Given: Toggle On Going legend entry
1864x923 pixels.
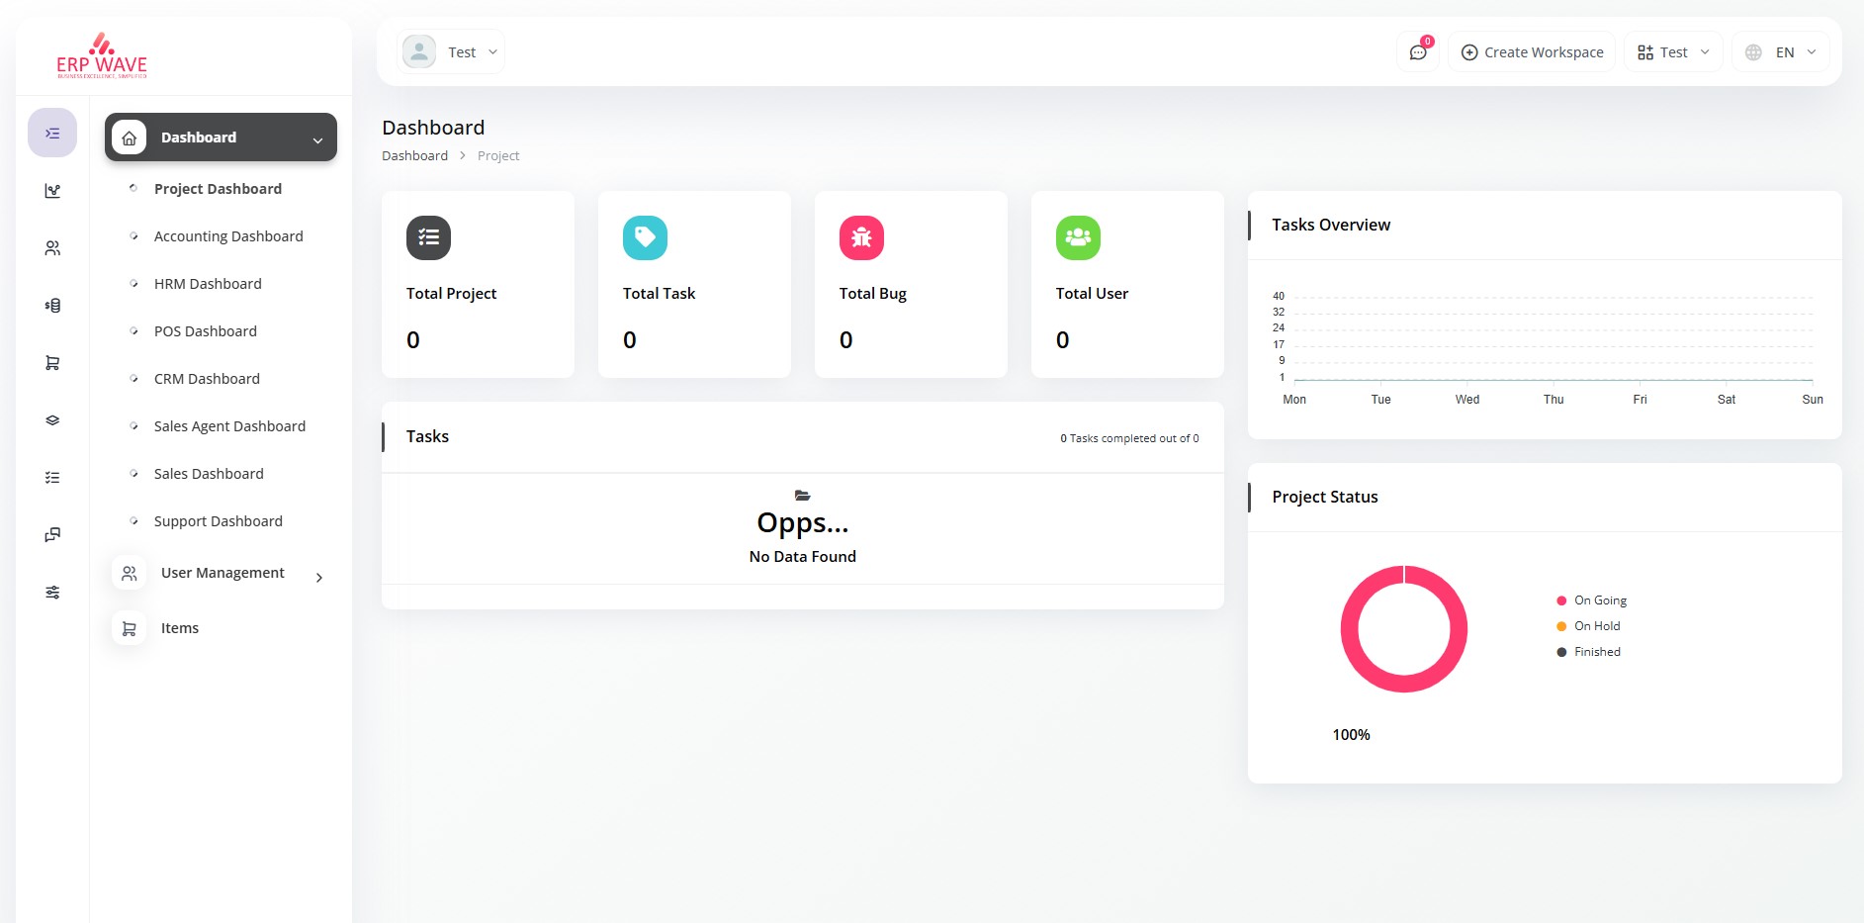Looking at the screenshot, I should pyautogui.click(x=1591, y=600).
